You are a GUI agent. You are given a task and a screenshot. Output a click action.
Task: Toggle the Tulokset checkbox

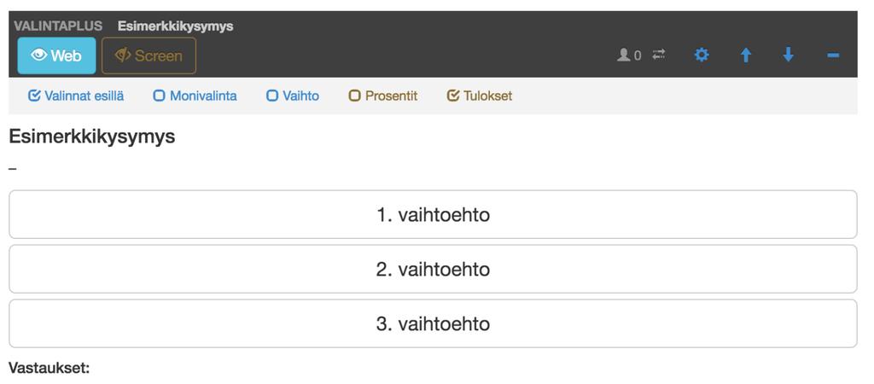pyautogui.click(x=453, y=96)
